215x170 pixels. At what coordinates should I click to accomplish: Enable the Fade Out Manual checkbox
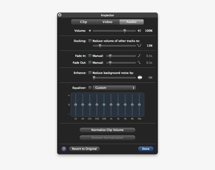[90, 63]
